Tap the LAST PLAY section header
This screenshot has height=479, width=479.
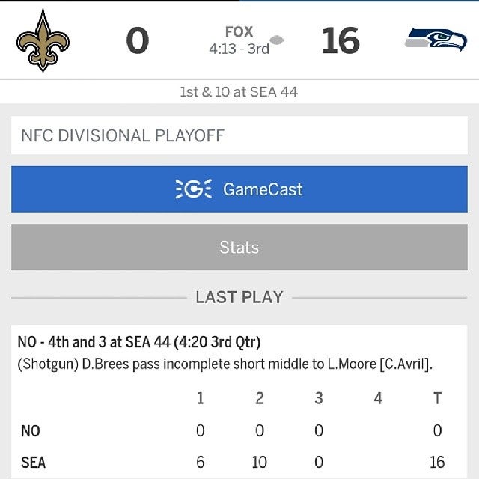click(239, 297)
